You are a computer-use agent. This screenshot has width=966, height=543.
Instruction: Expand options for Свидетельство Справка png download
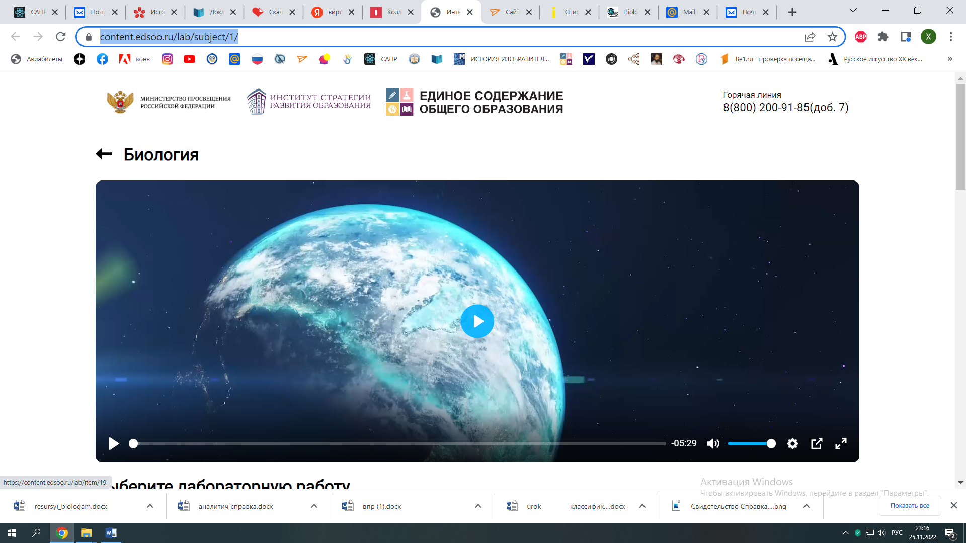pos(807,506)
